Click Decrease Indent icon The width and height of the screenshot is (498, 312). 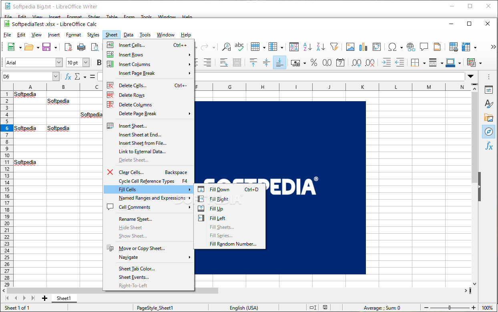click(400, 63)
